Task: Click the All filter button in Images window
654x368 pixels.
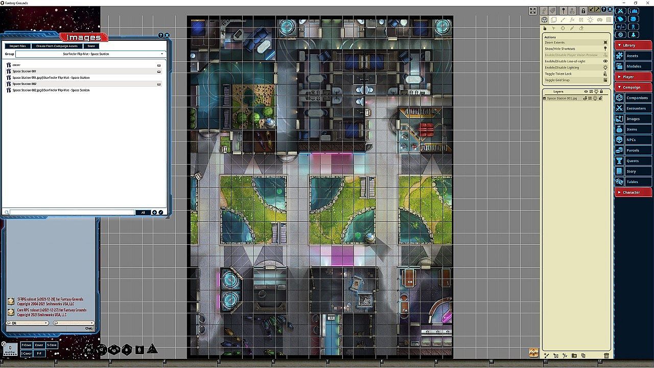Action: point(143,213)
